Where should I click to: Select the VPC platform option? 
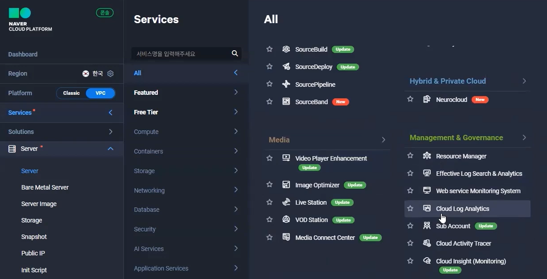pos(101,93)
